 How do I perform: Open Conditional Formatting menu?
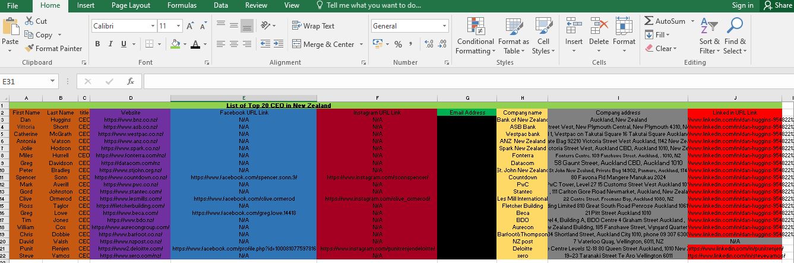(475, 36)
